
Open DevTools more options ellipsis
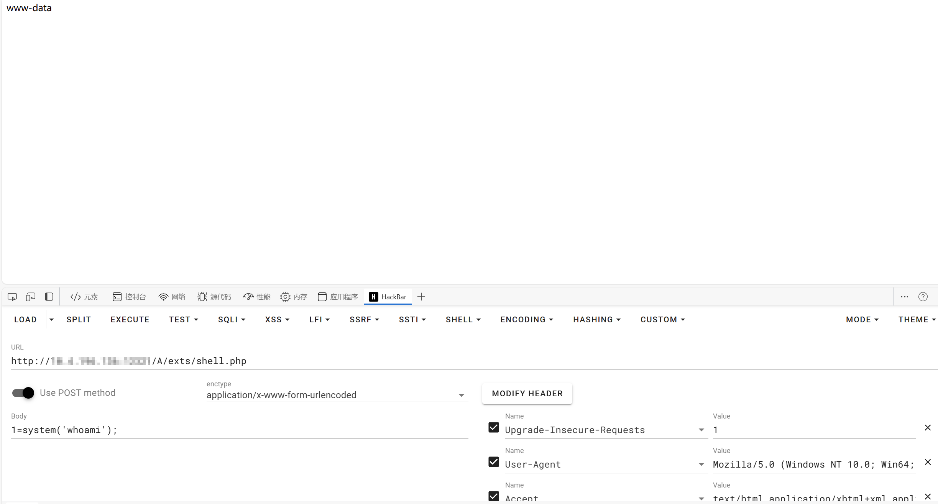[x=905, y=297]
